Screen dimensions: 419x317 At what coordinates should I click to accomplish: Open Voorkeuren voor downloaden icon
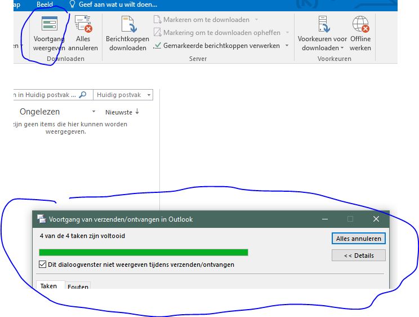tap(322, 25)
